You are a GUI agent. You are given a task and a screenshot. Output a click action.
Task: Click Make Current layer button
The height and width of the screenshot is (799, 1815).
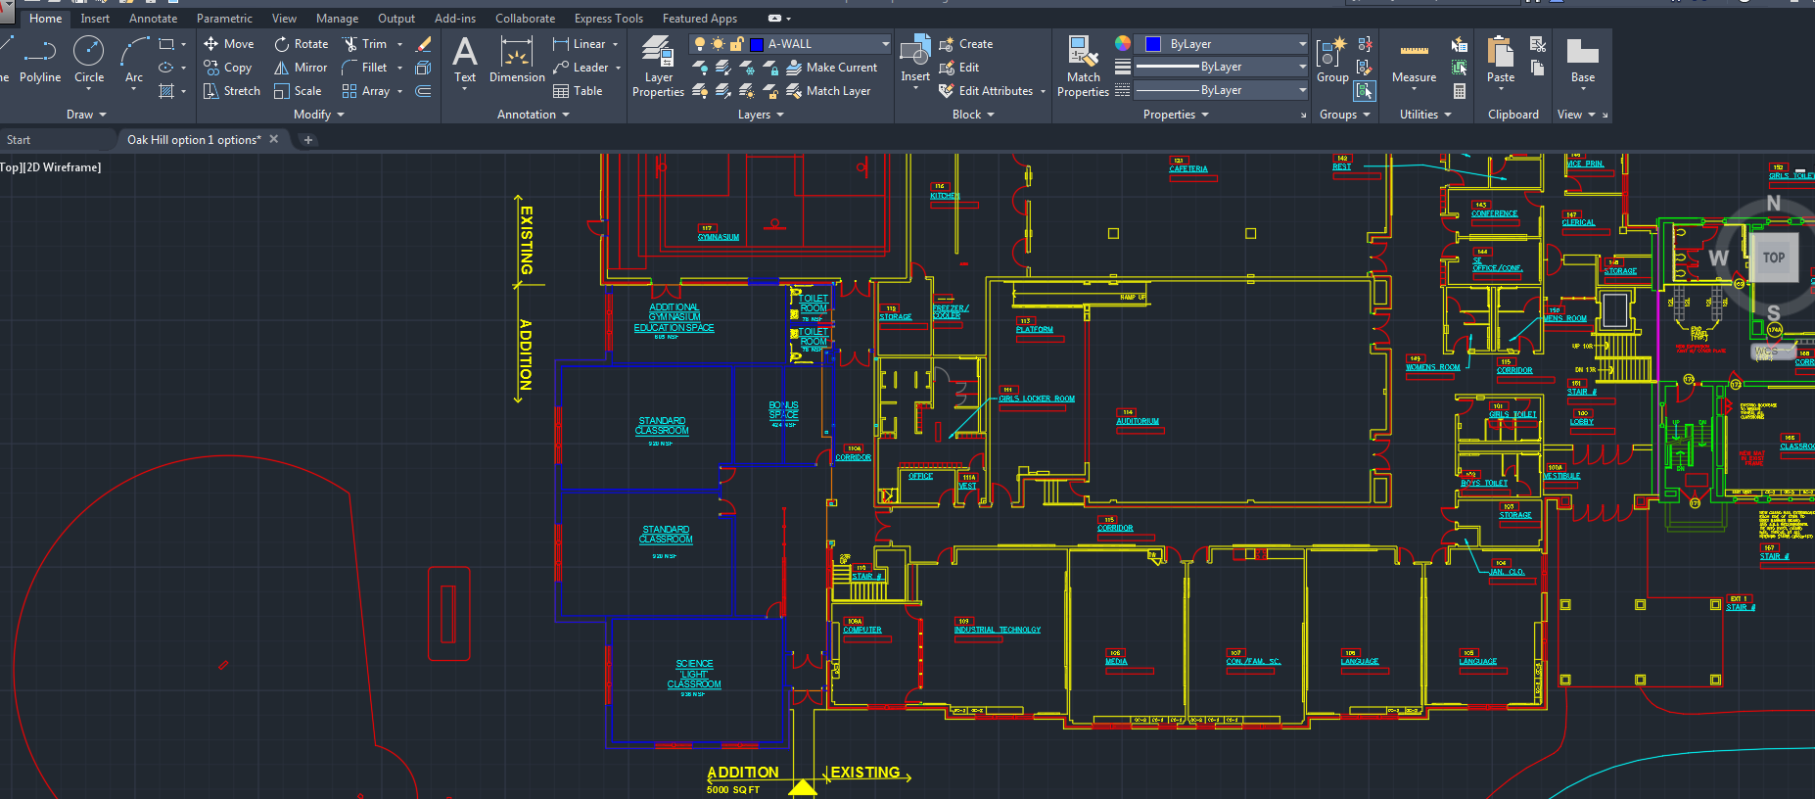pos(831,68)
